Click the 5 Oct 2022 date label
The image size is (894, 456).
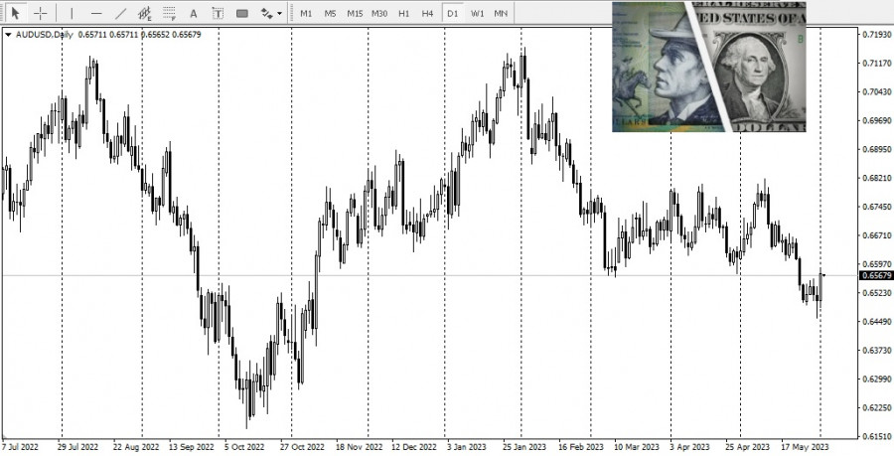(x=244, y=447)
